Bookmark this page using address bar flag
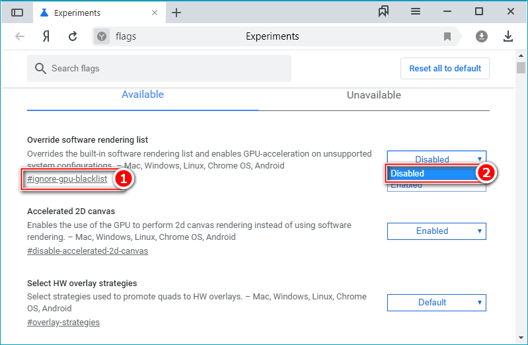 click(447, 36)
